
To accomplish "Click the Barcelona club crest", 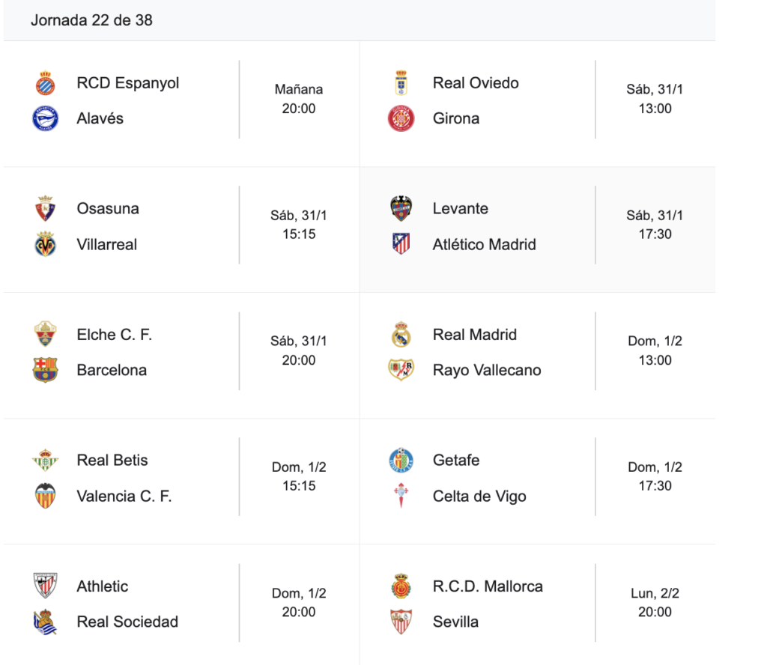I will 46,370.
